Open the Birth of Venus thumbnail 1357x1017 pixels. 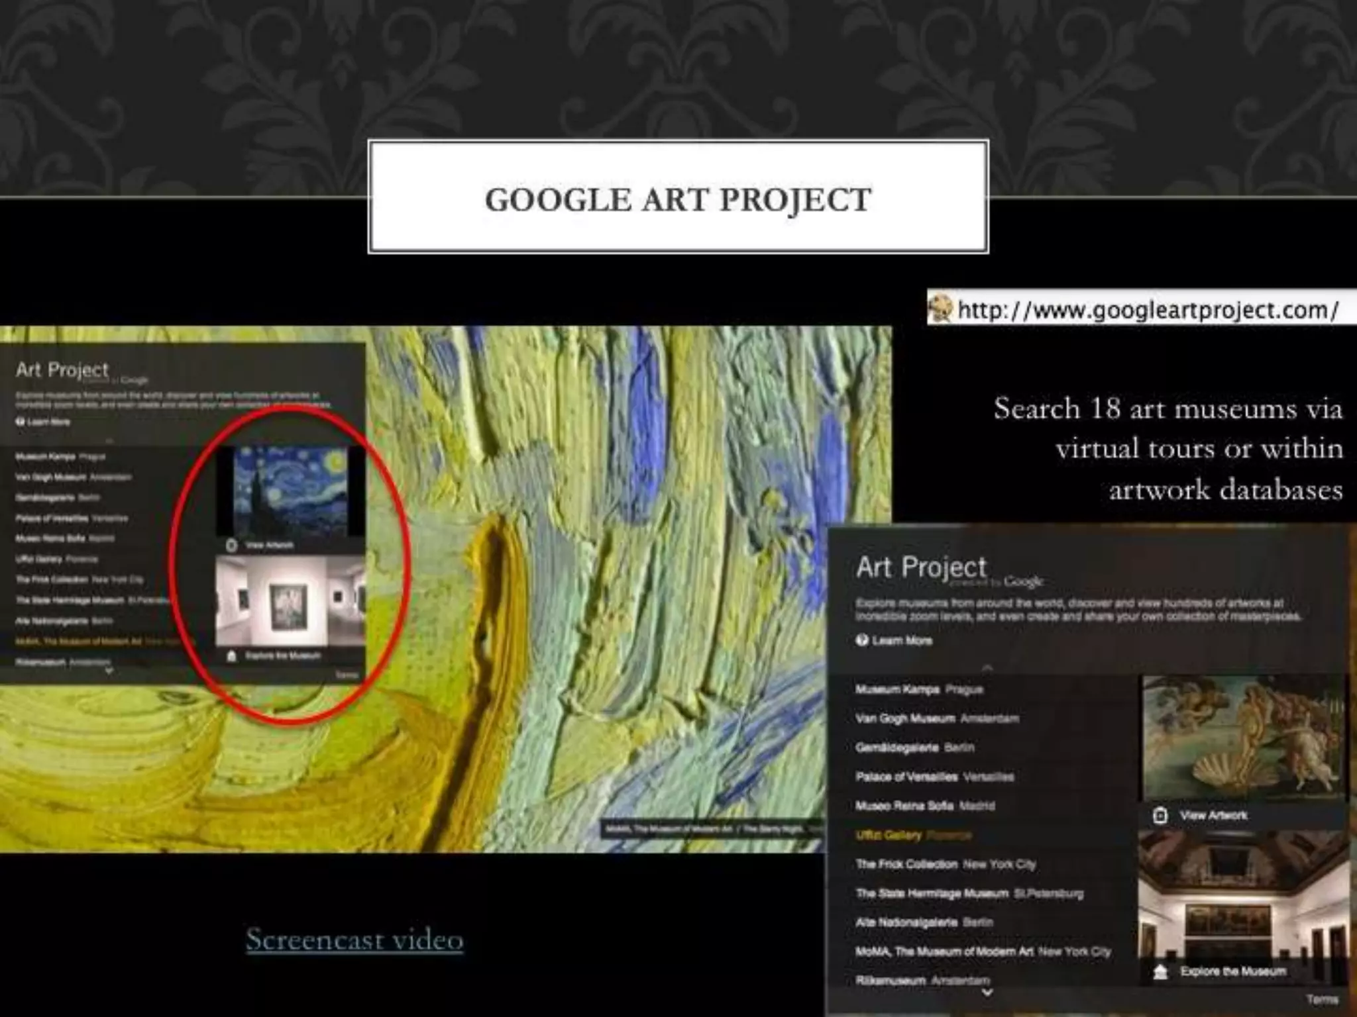tap(1244, 738)
